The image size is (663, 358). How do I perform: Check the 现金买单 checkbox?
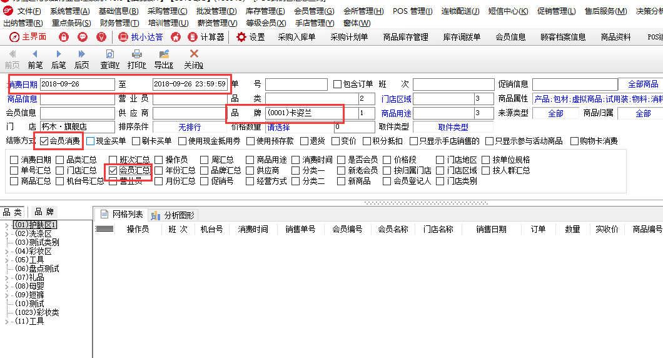[x=91, y=141]
